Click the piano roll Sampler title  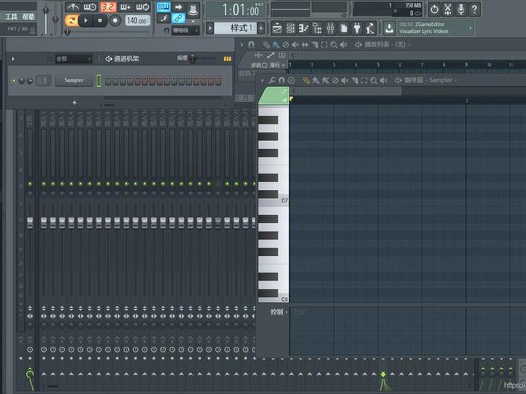point(428,80)
